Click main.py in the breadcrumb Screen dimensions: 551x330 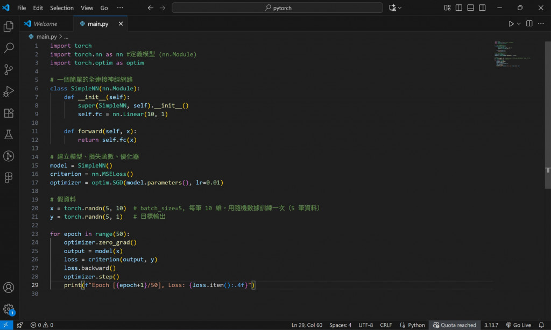click(46, 37)
